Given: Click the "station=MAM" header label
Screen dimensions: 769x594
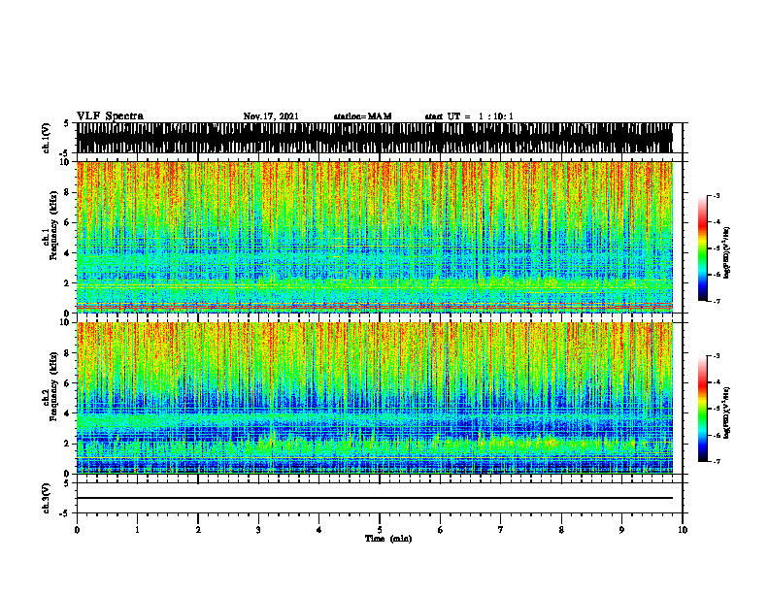Looking at the screenshot, I should 362,116.
